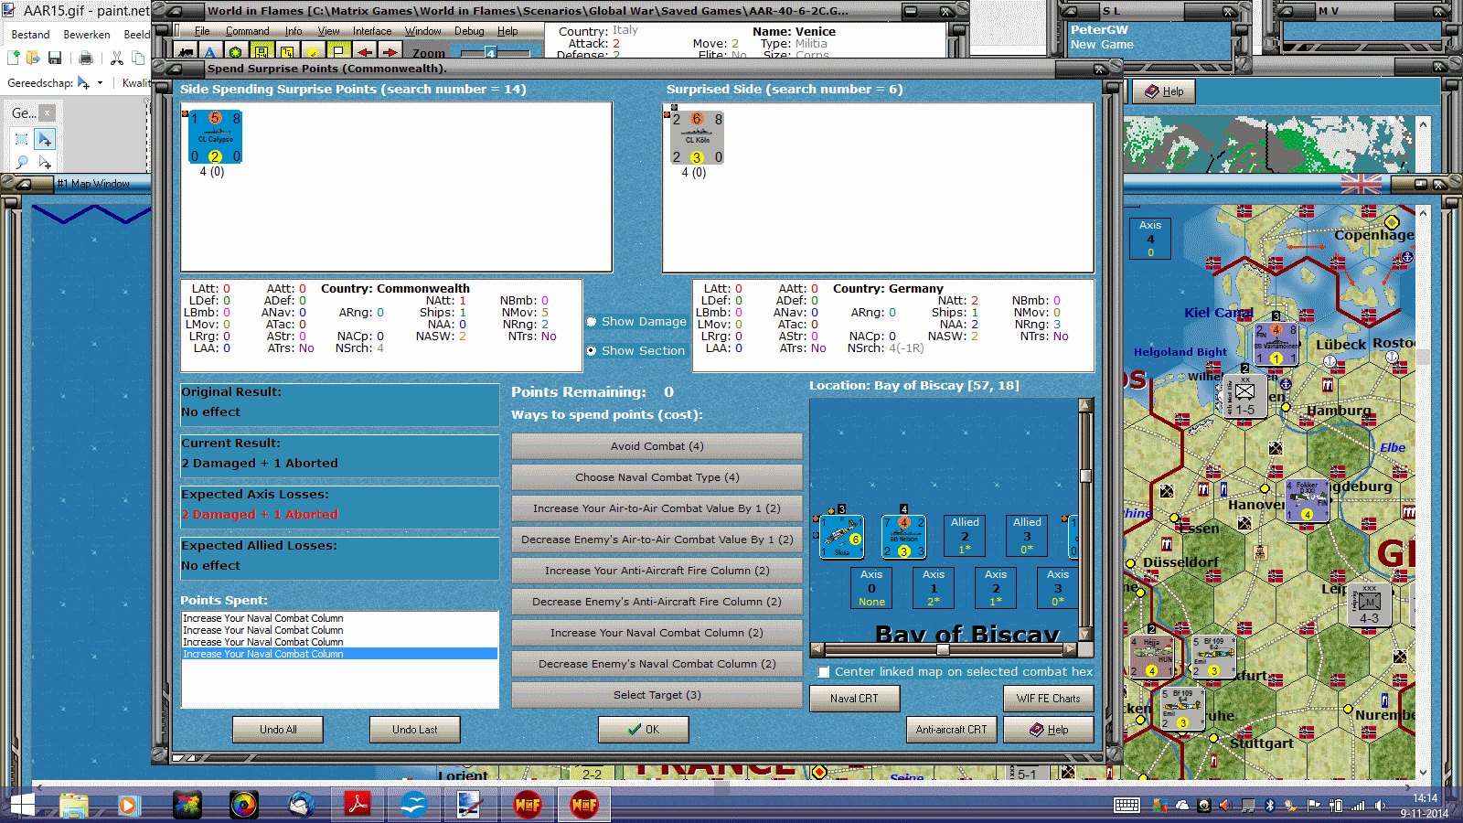
Task: Open the File menu in World in Flames
Action: [x=202, y=31]
